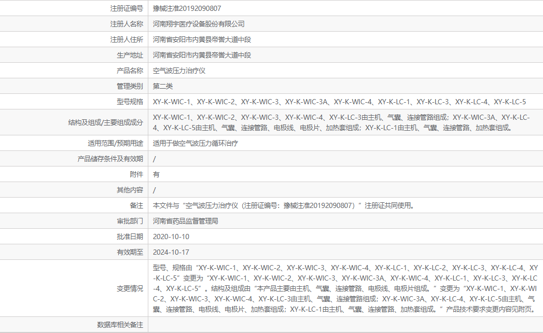This screenshot has height=333, width=543.
Task: Click the 产品储存条件及有效期 label
Action: click(110, 159)
